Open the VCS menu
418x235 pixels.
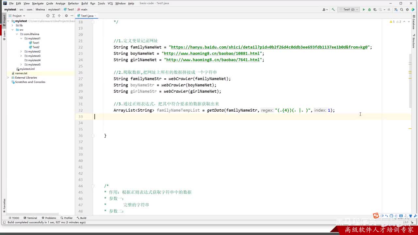click(110, 3)
